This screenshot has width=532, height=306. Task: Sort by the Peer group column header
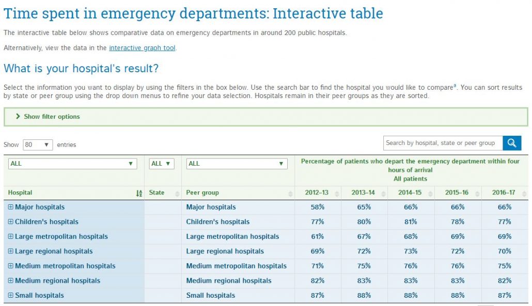(238, 193)
